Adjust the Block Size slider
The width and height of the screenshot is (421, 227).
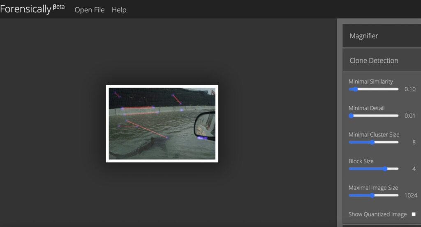point(373,169)
